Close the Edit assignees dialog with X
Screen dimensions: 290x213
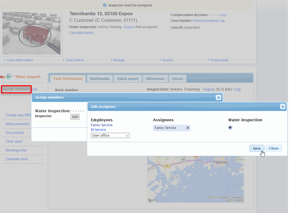tap(282, 107)
